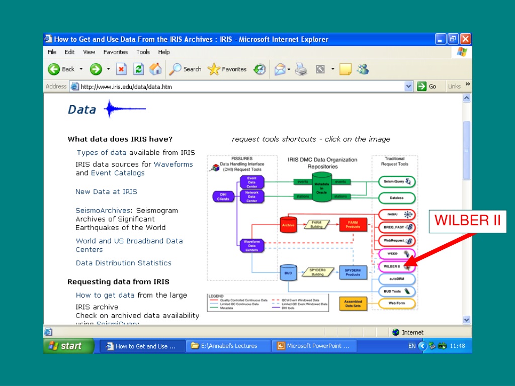Click the Edit page toolbar icon
515x386 pixels.
(x=320, y=69)
